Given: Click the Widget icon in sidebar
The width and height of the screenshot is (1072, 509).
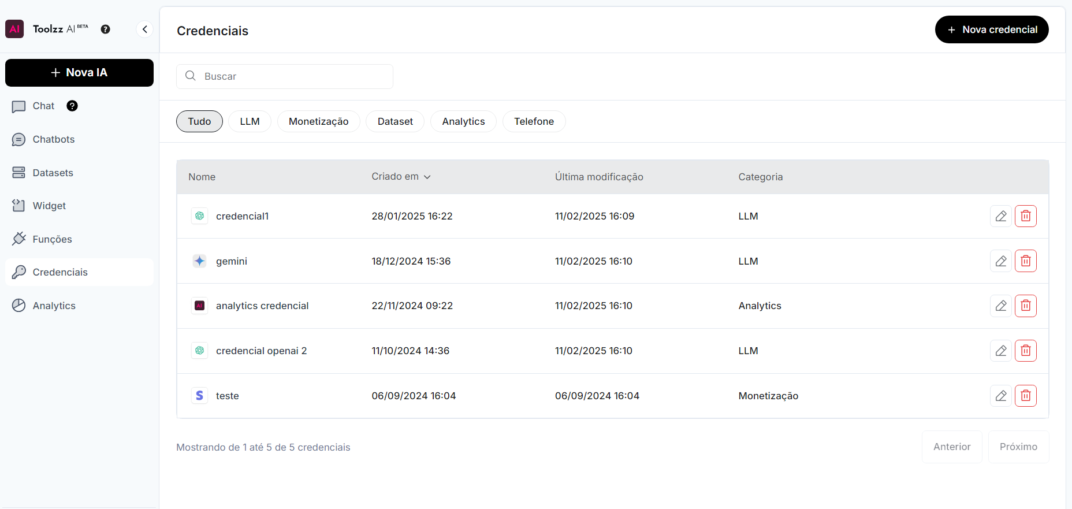Looking at the screenshot, I should [19, 206].
